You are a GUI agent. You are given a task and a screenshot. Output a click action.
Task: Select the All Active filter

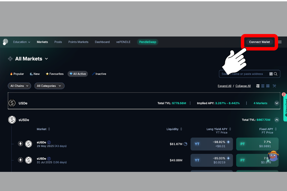click(78, 74)
